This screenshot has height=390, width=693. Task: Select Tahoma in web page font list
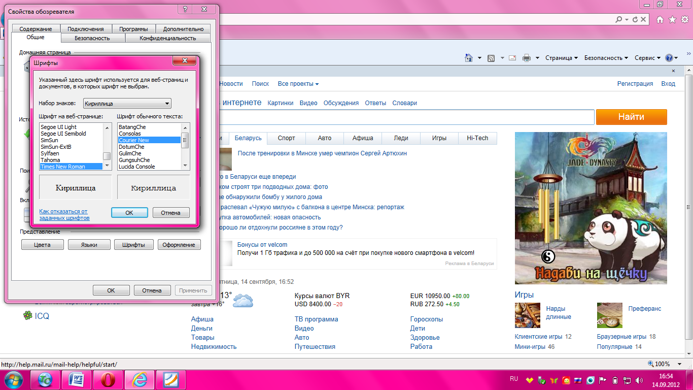(71, 160)
